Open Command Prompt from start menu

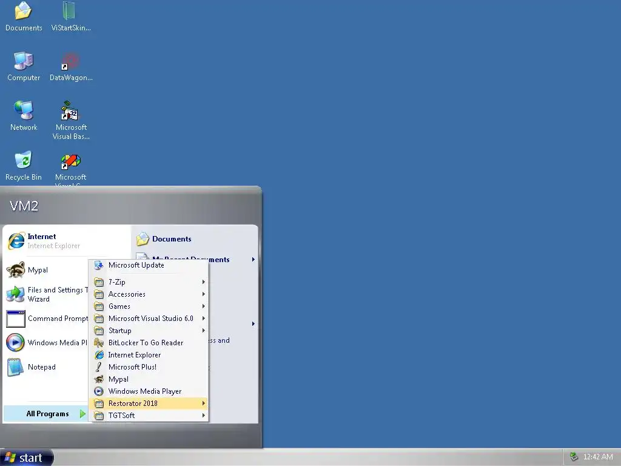46,319
